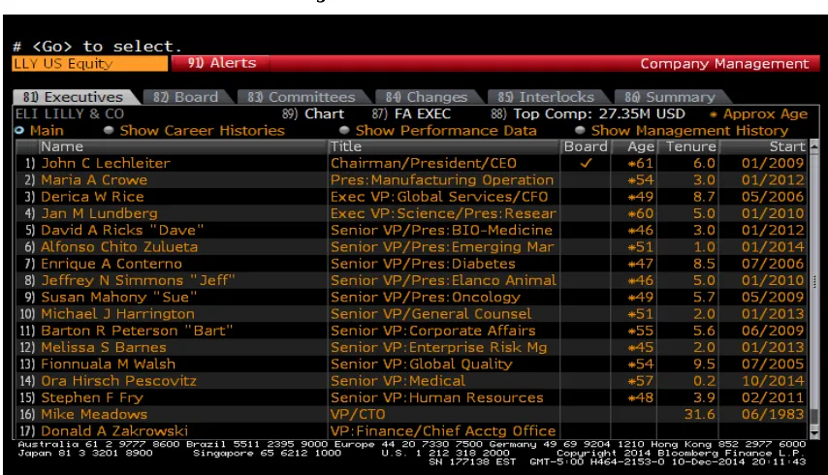Open executive Jeffrey N Simmons "Jeff"

point(138,280)
